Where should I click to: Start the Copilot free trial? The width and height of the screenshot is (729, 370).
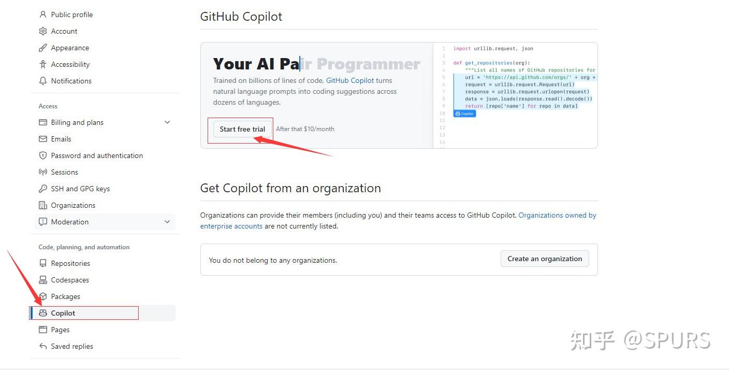coord(242,129)
